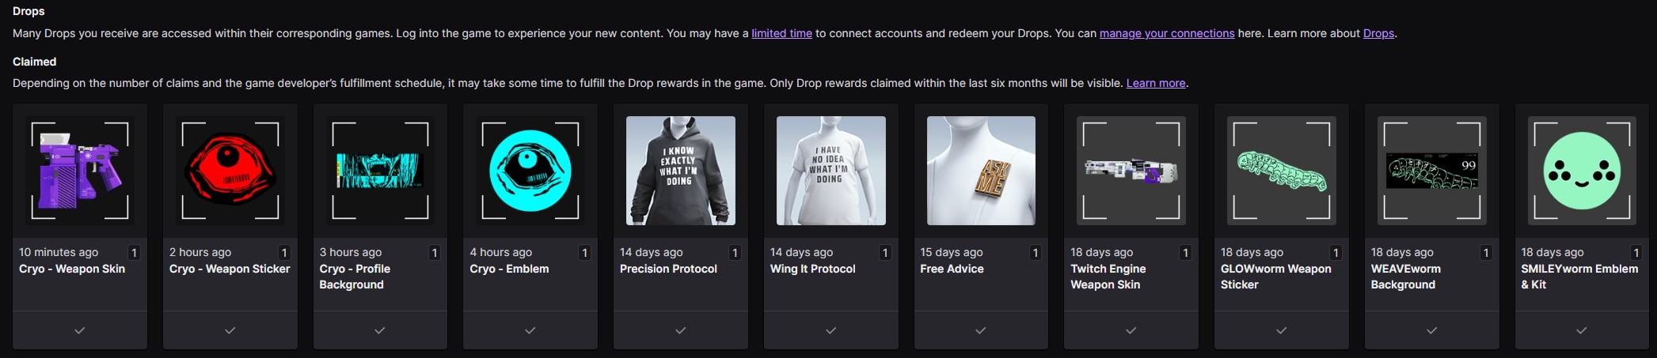Open the SMILEYworm Emblem smiley face image
The height and width of the screenshot is (358, 1657).
click(1581, 171)
